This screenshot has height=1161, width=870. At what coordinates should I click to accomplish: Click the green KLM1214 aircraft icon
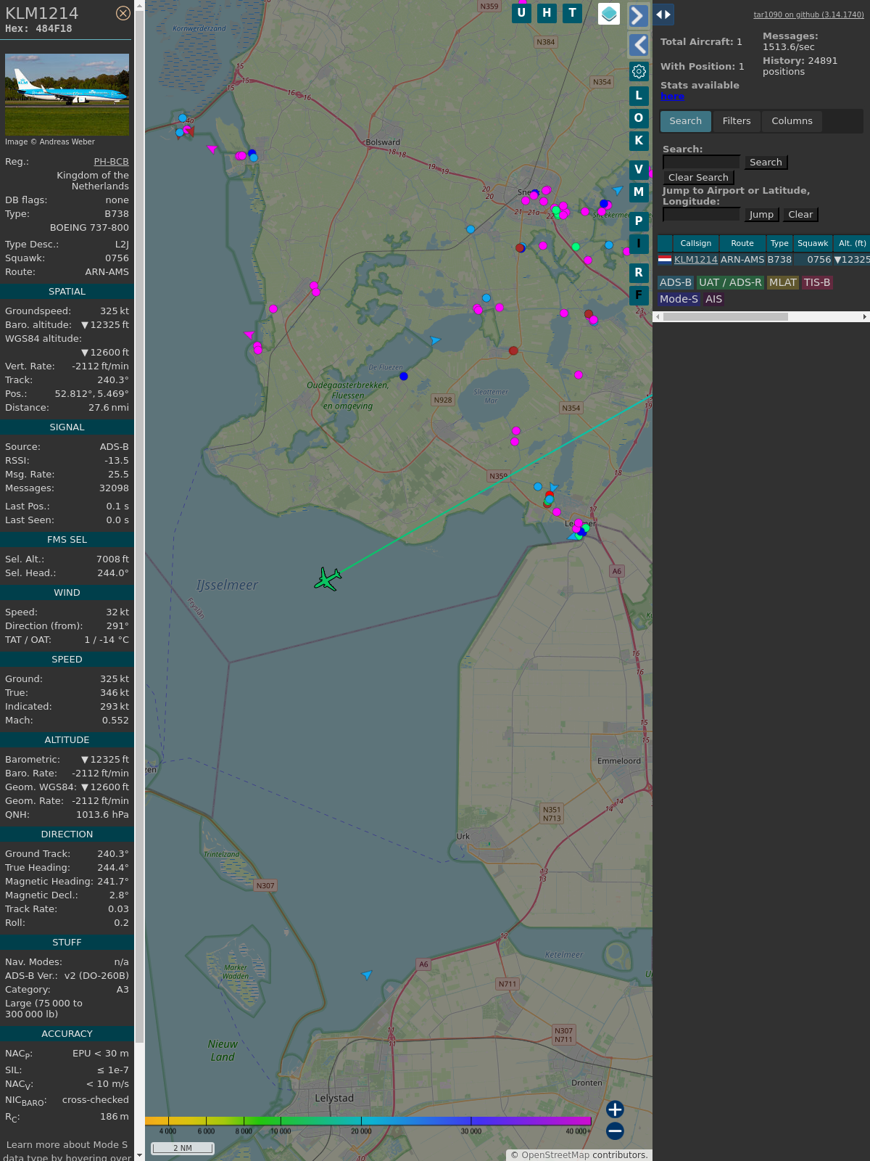click(328, 579)
